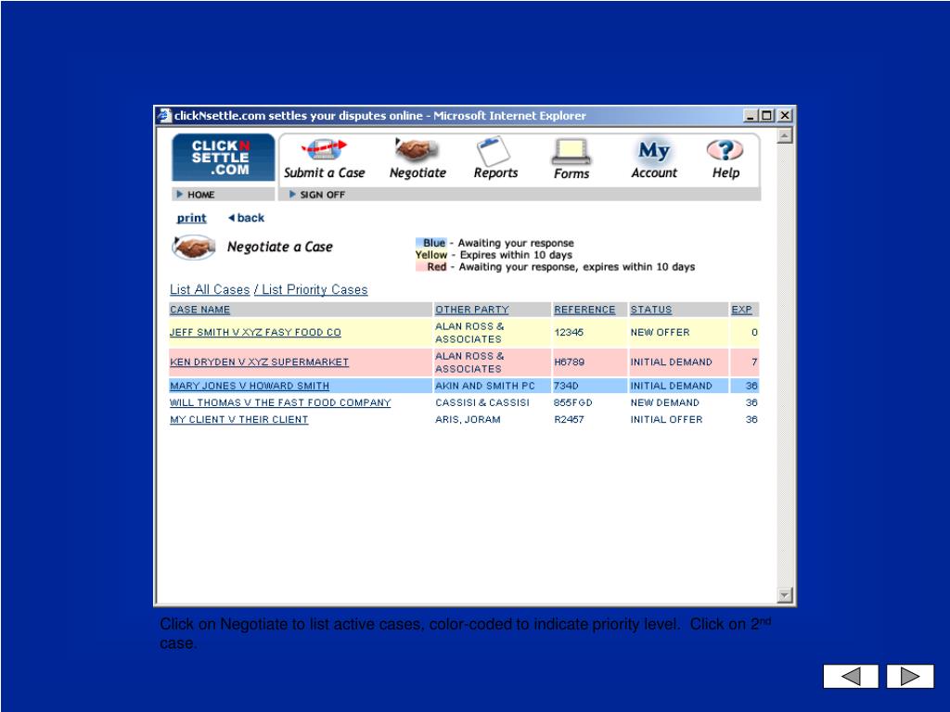Click the Help question mark icon
950x712 pixels.
725,150
